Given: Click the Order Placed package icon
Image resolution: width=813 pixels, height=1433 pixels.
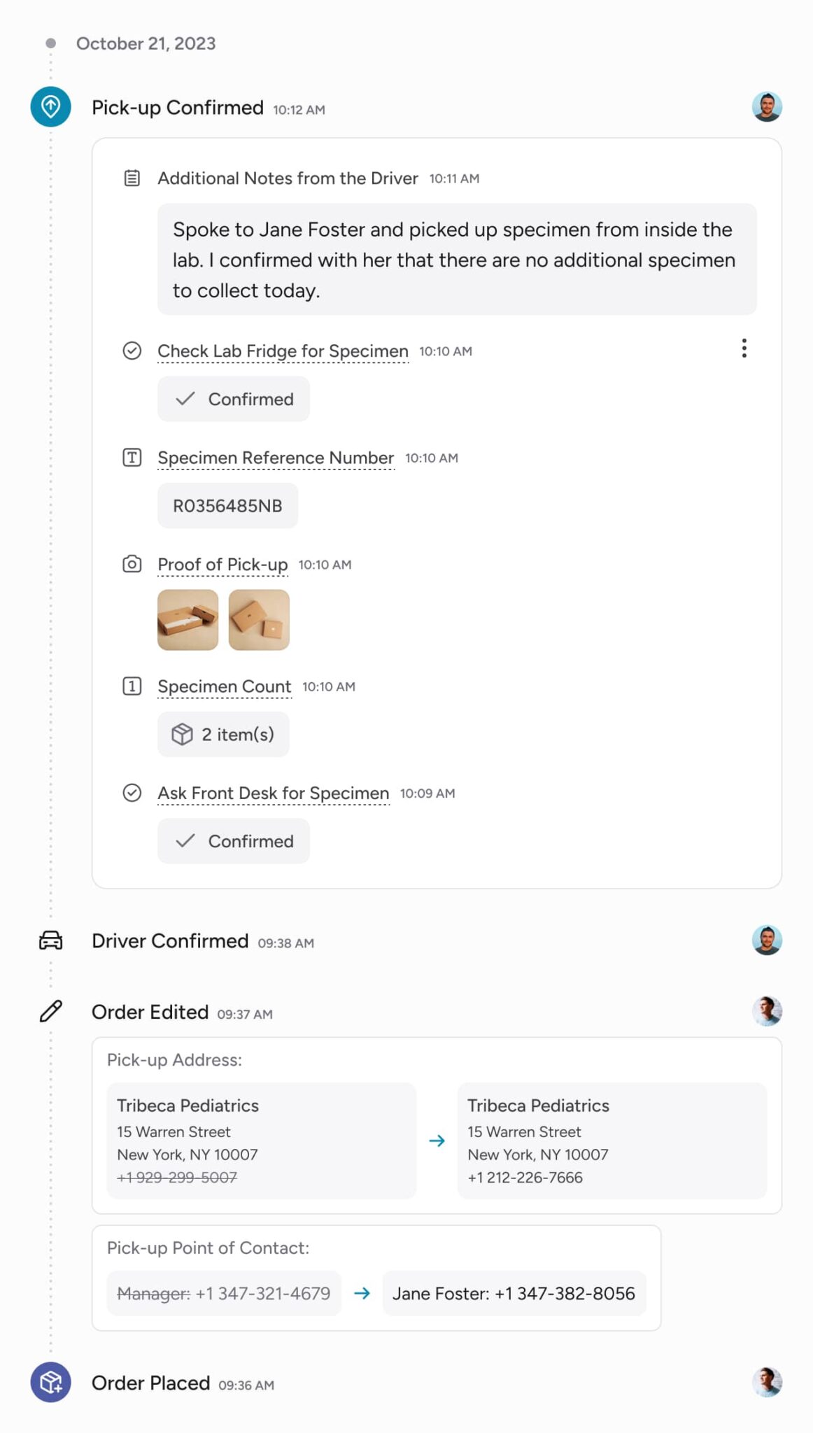Looking at the screenshot, I should [x=50, y=1382].
